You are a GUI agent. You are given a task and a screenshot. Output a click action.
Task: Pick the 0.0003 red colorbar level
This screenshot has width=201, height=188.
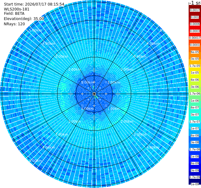[195, 31]
